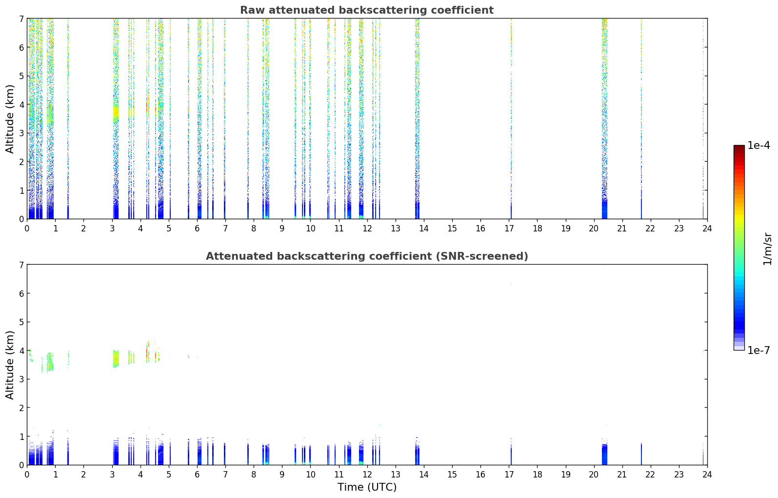The image size is (778, 498).
Task: Click the '24' tick label on bottom plot x-axis
Action: tap(707, 474)
